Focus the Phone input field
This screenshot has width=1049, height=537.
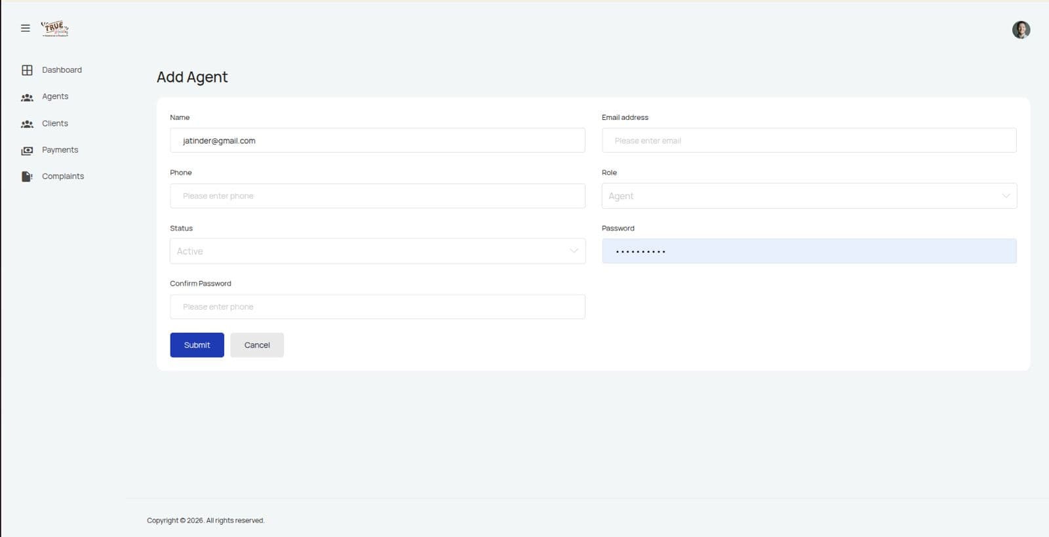pyautogui.click(x=377, y=196)
